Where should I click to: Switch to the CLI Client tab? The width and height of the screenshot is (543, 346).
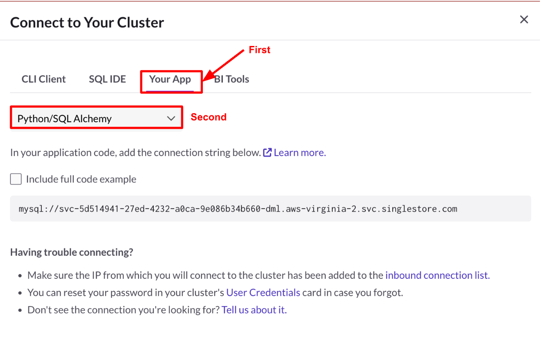pos(43,79)
